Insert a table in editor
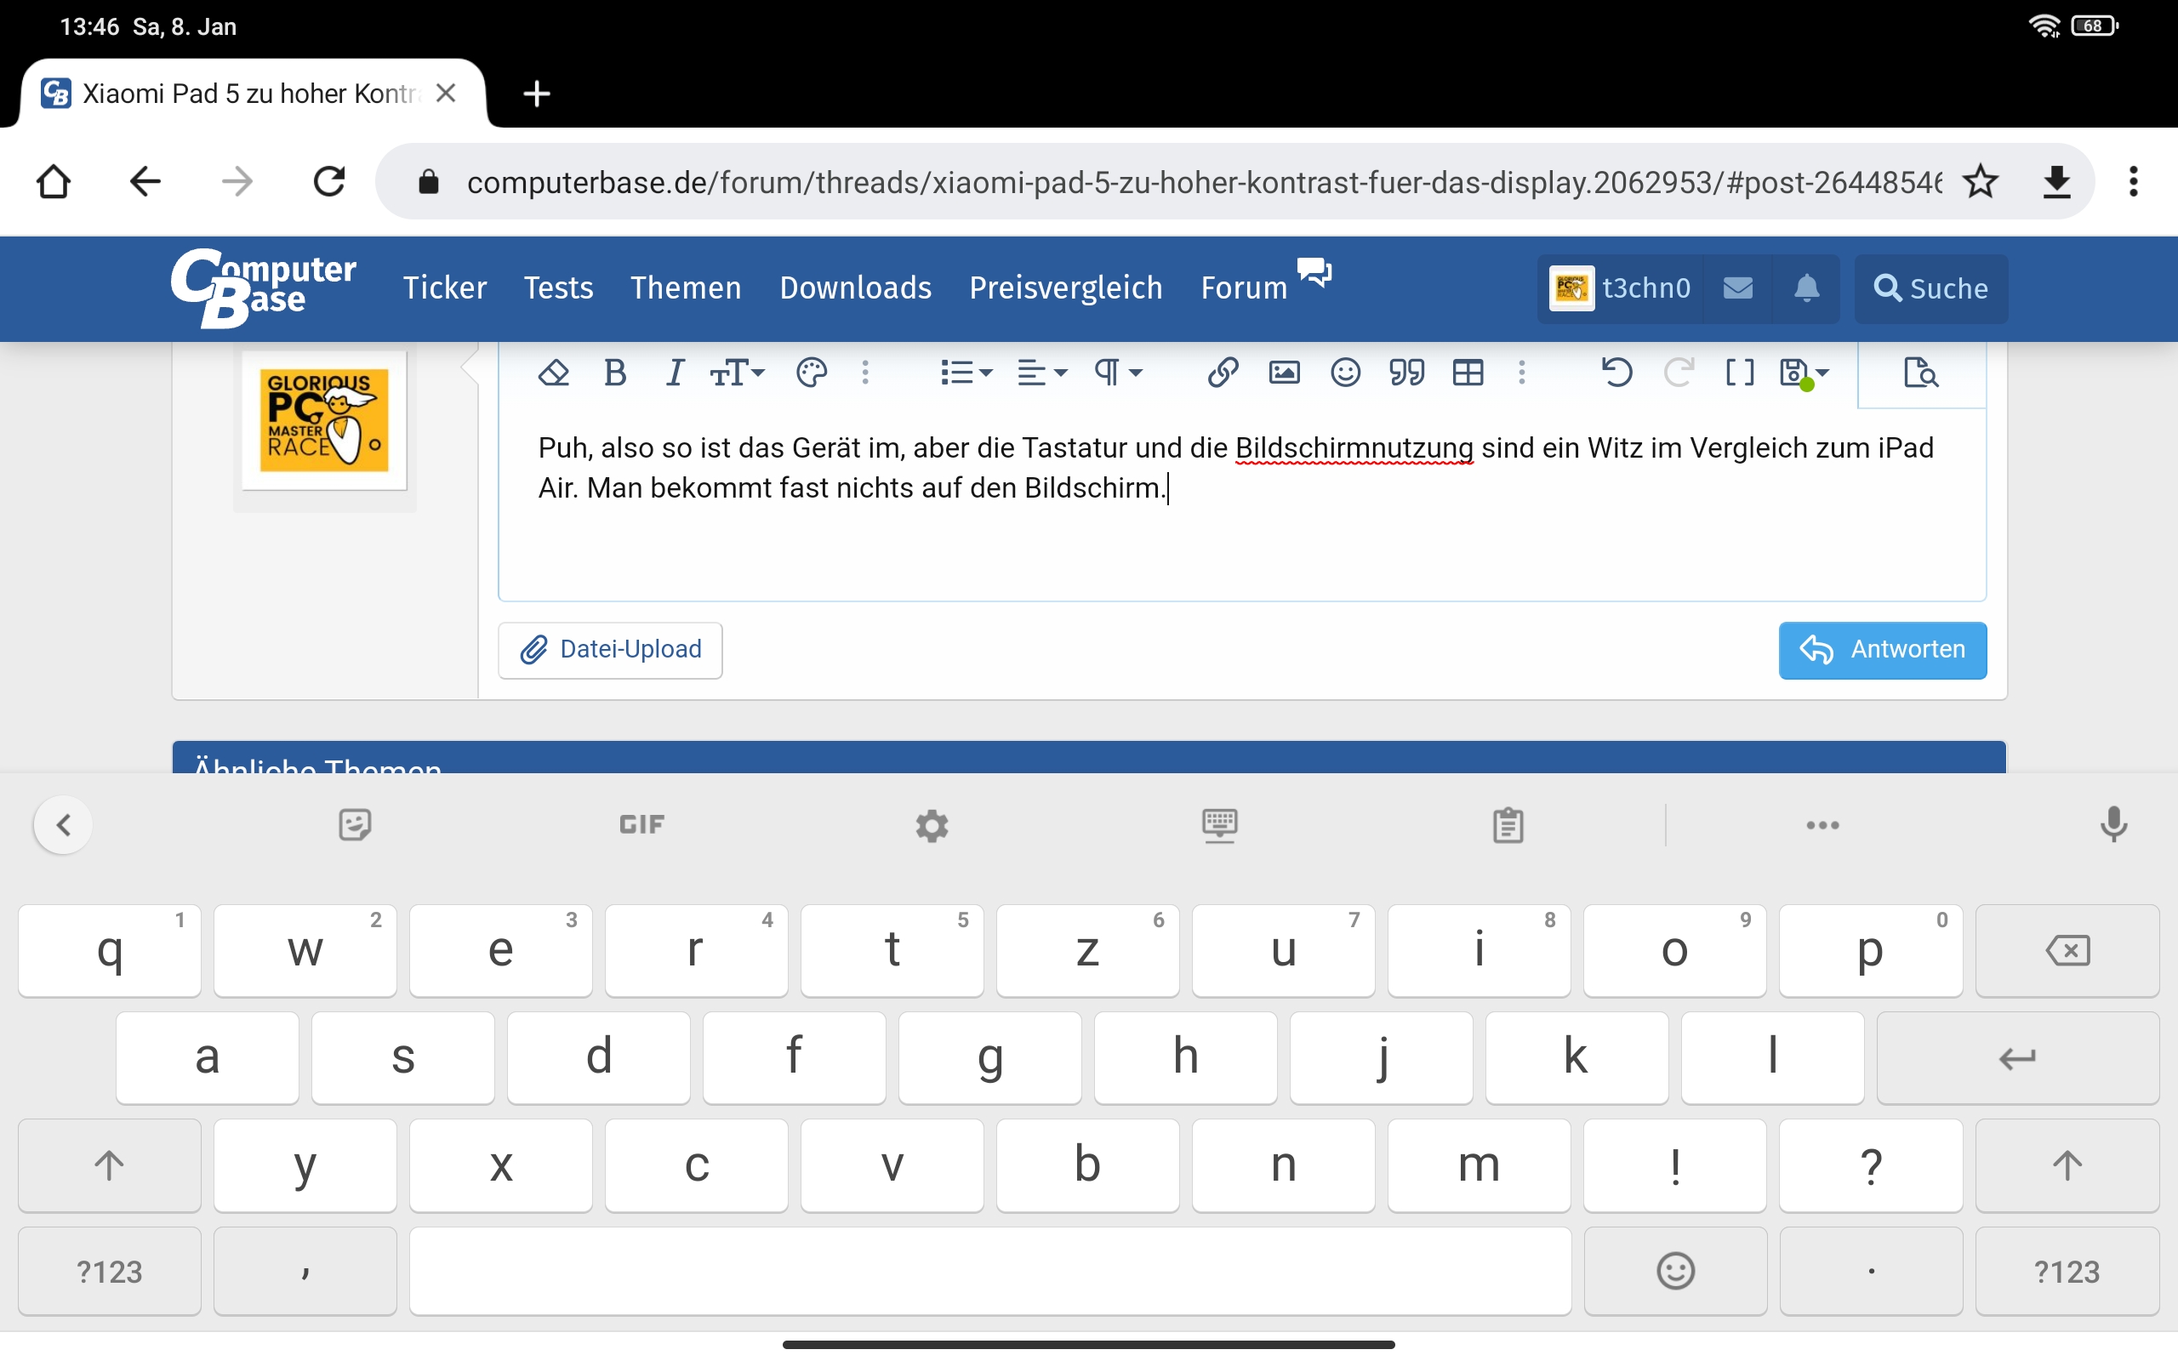2178x1361 pixels. pos(1467,372)
